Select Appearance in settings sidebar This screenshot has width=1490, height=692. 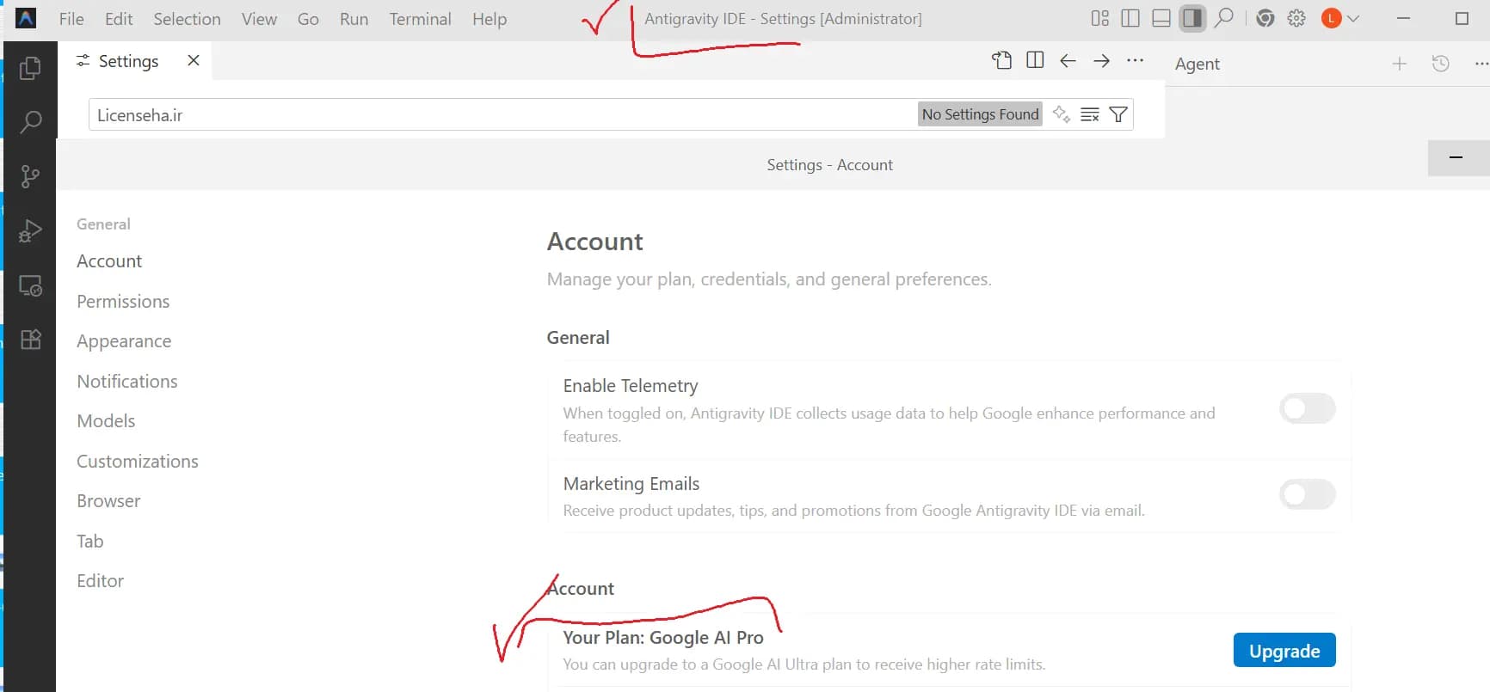pos(124,341)
